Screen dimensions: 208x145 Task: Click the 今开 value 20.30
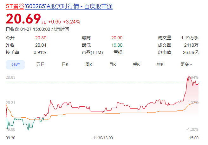pyautogui.click(x=41, y=38)
